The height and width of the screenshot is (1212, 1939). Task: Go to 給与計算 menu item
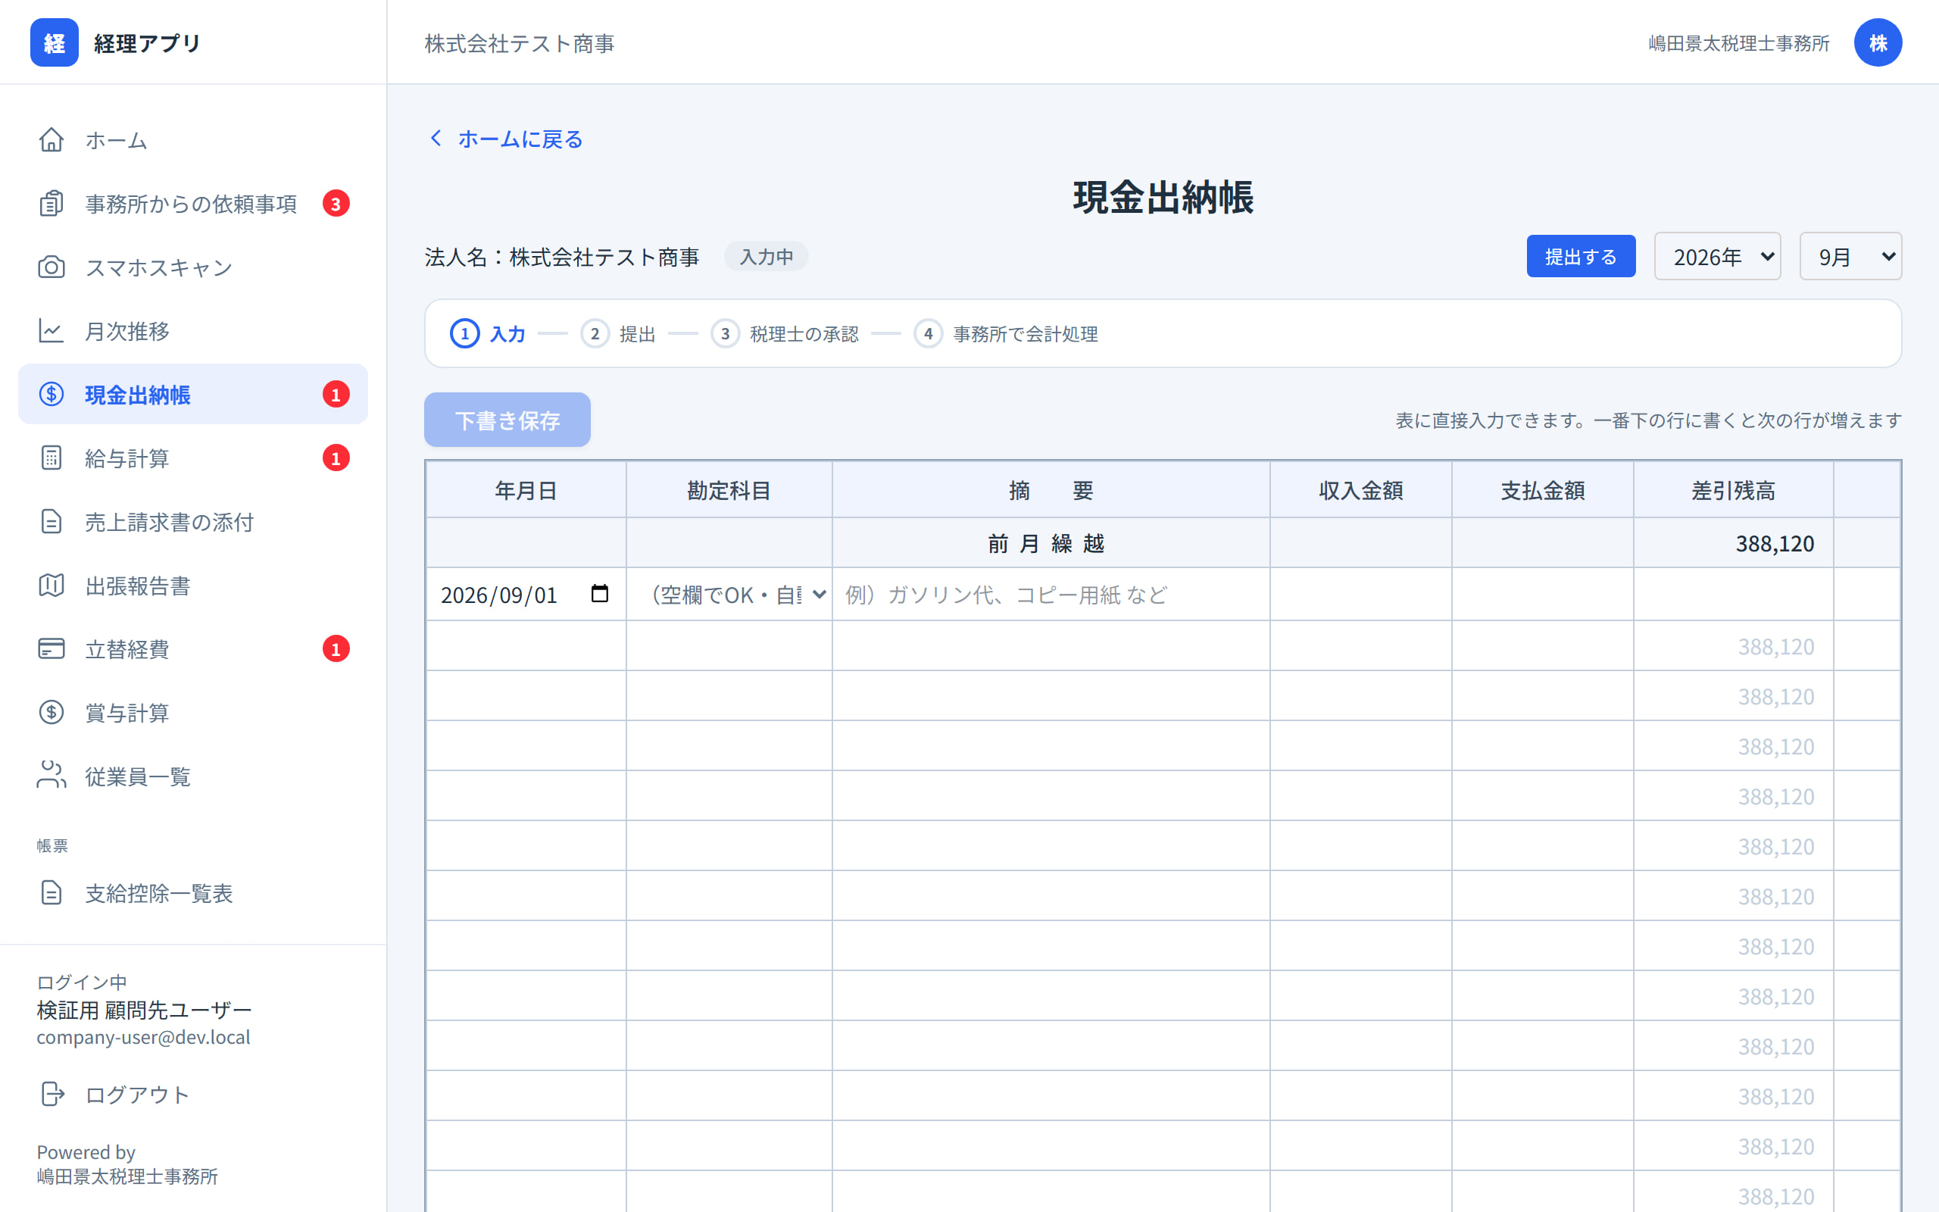193,458
